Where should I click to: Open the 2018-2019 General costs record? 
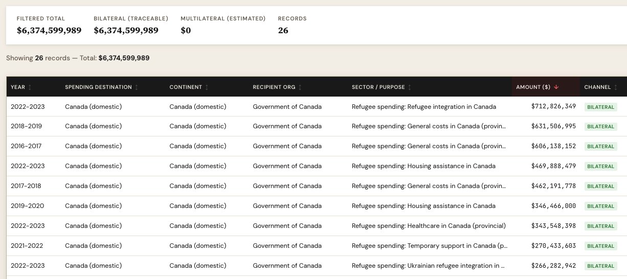429,127
